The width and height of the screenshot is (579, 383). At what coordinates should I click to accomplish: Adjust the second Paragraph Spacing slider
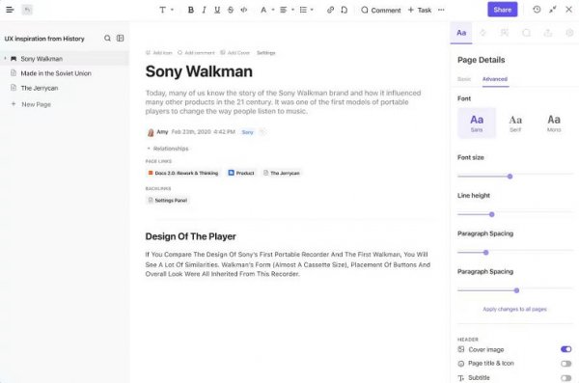[x=516, y=290]
